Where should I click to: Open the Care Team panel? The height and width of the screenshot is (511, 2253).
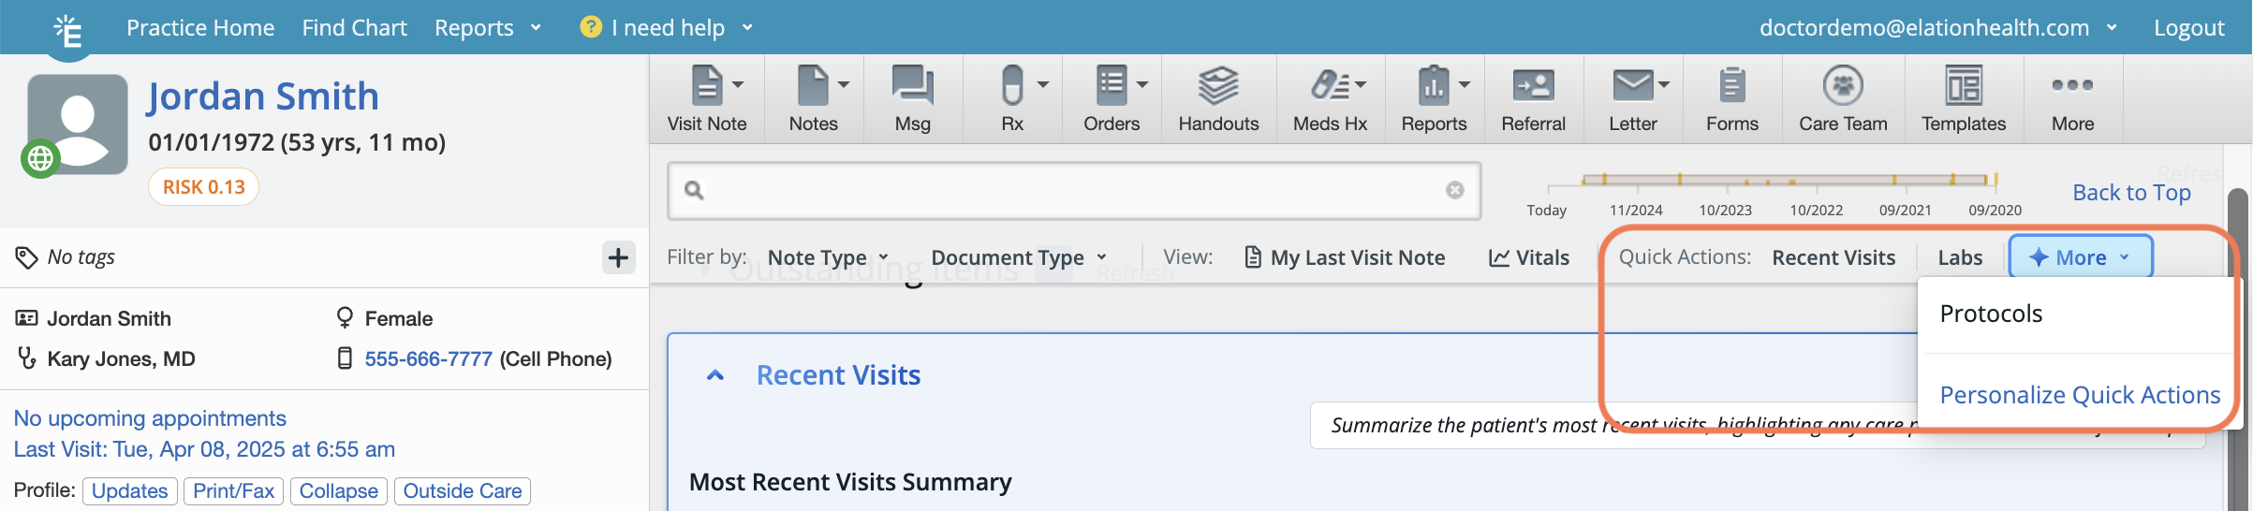1843,98
